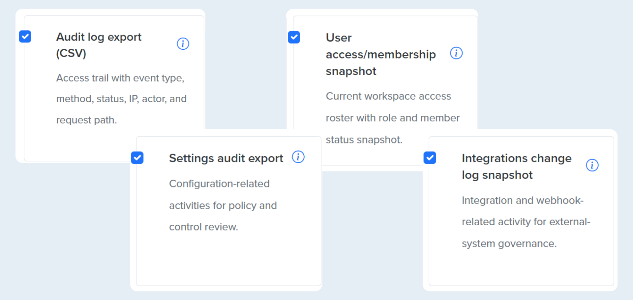This screenshot has width=633, height=300.
Task: Click info icon beside User access/membership snapshot
Action: click(x=456, y=53)
